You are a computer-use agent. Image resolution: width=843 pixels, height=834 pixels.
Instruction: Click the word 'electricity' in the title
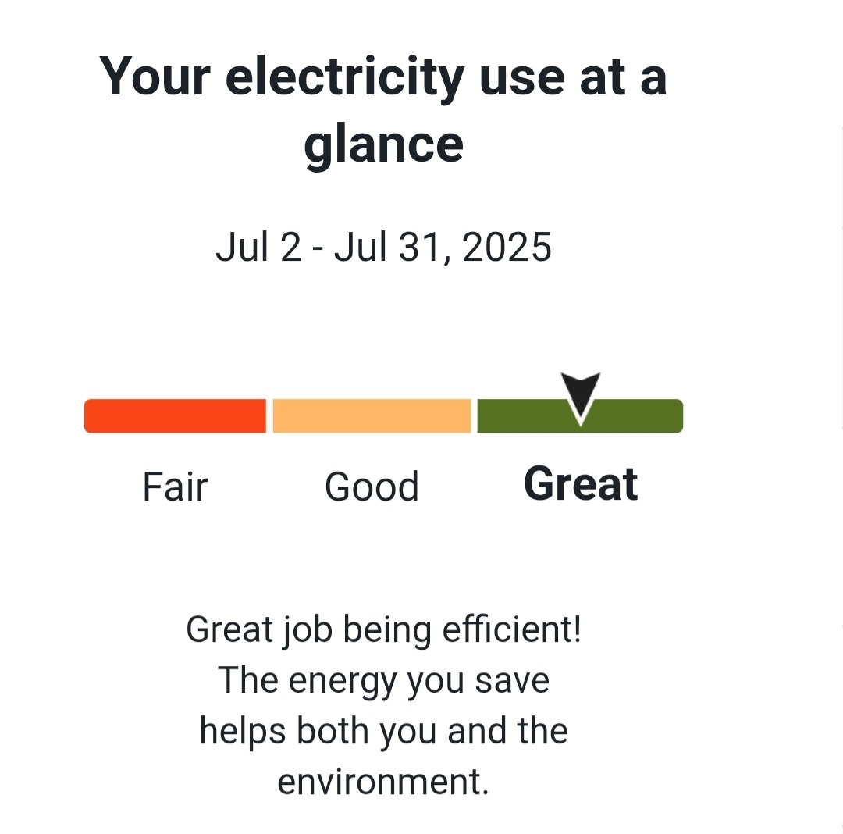point(345,78)
